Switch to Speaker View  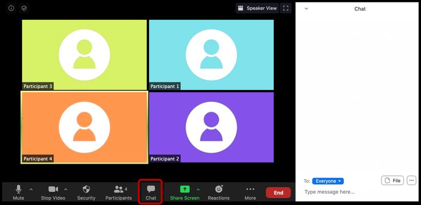tap(257, 8)
